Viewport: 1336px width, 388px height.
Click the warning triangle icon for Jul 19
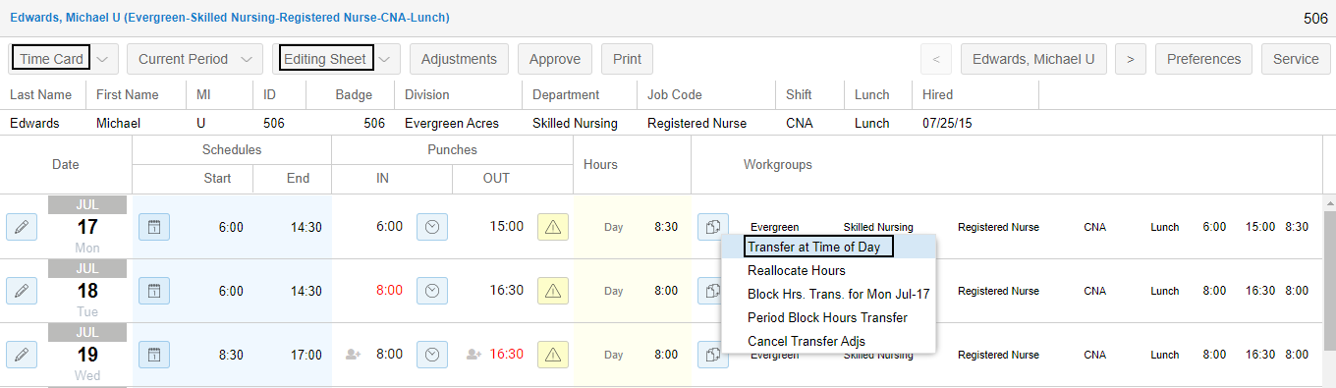tap(552, 355)
